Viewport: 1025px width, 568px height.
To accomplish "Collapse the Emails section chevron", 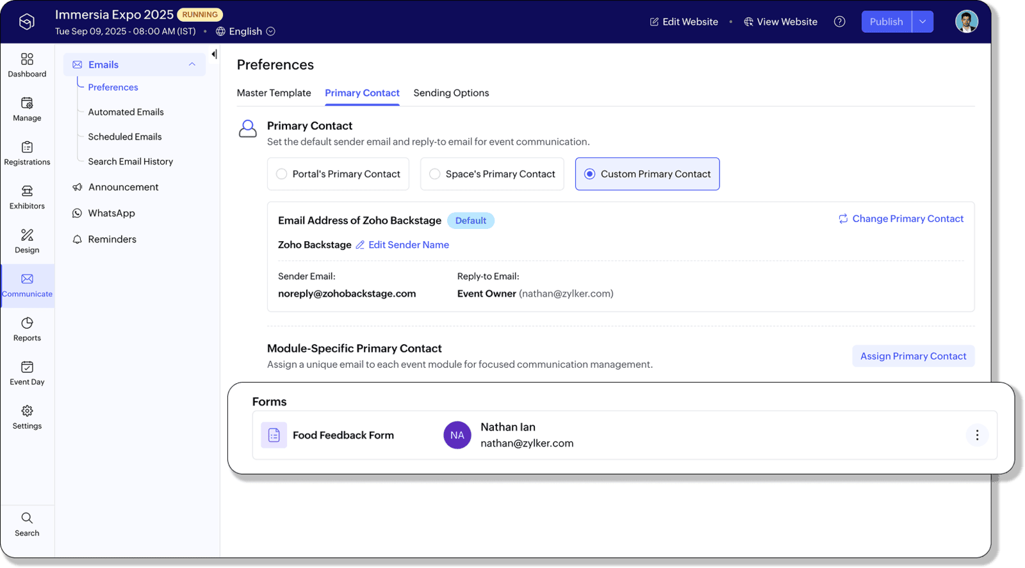I will [x=192, y=65].
